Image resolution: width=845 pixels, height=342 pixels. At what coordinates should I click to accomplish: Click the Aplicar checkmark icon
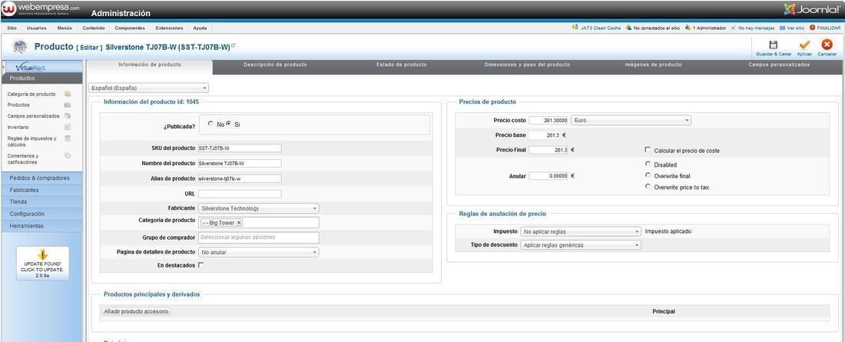click(x=804, y=45)
